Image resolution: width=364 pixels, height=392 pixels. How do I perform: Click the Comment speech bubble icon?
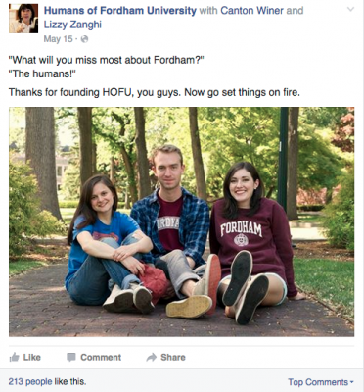pos(71,357)
